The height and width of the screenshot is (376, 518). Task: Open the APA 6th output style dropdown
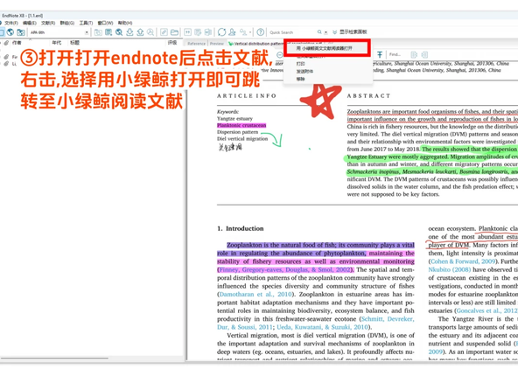(87, 32)
